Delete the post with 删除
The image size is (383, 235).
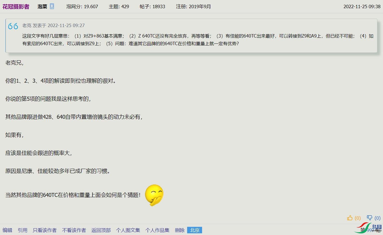click(x=180, y=230)
